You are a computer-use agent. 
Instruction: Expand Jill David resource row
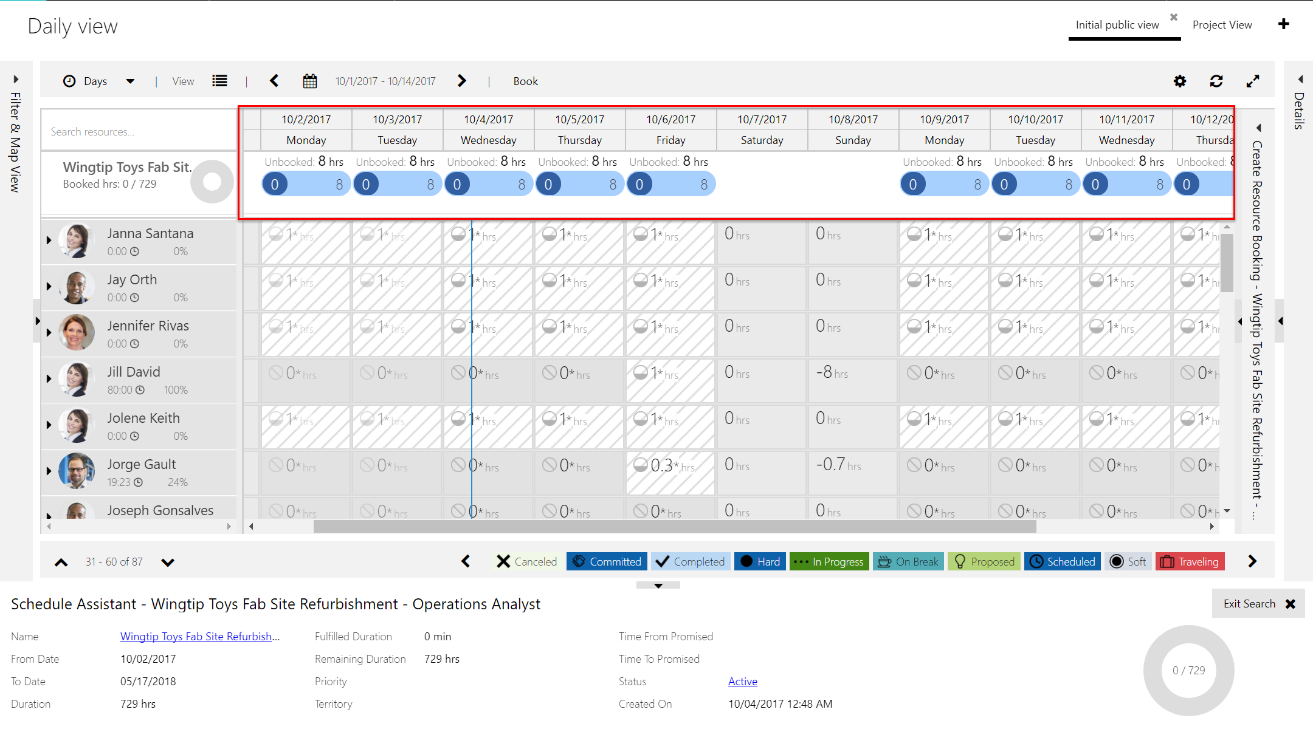coord(49,379)
